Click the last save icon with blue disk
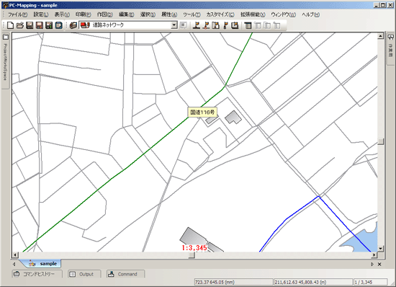Viewport: 396px width, 287px height. [x=59, y=25]
